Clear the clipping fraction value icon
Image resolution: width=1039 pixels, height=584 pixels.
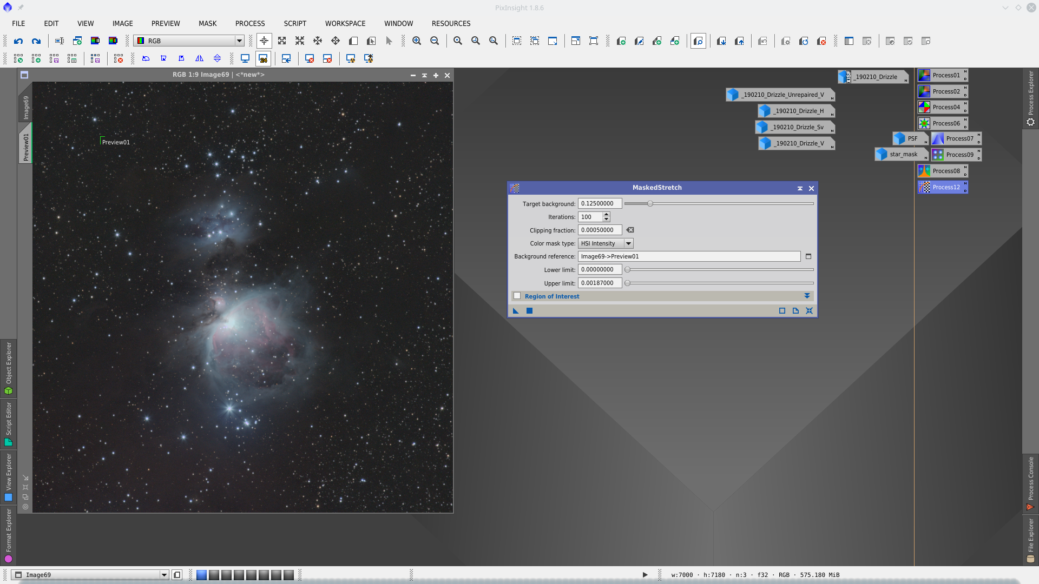click(630, 230)
